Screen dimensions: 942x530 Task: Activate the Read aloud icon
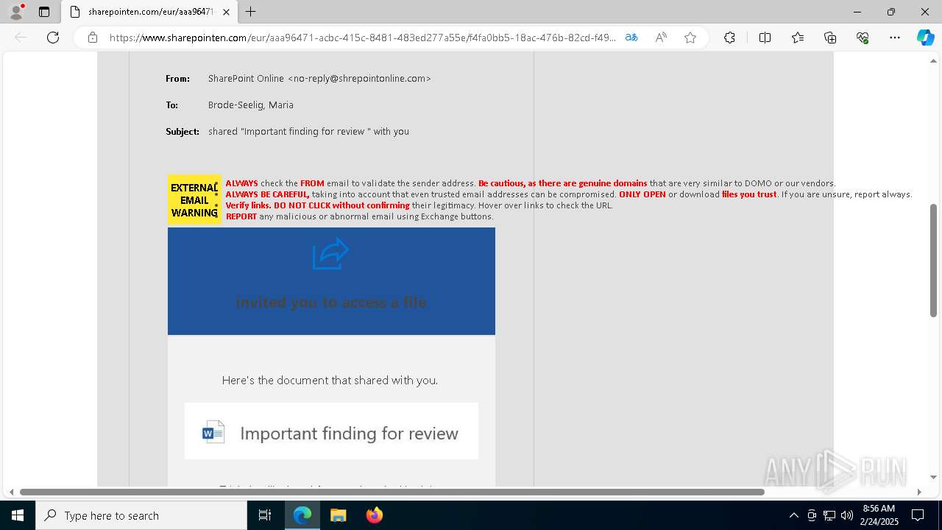(661, 38)
